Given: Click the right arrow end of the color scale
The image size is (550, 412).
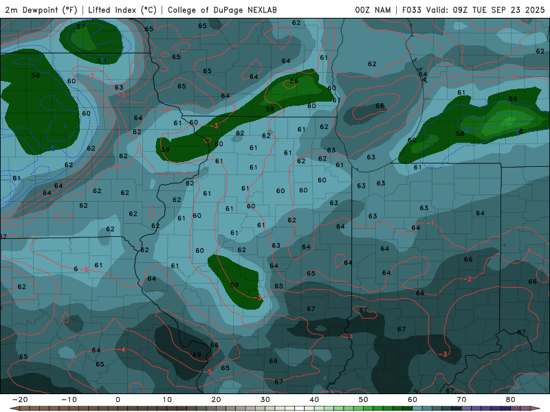Looking at the screenshot, I should point(535,409).
